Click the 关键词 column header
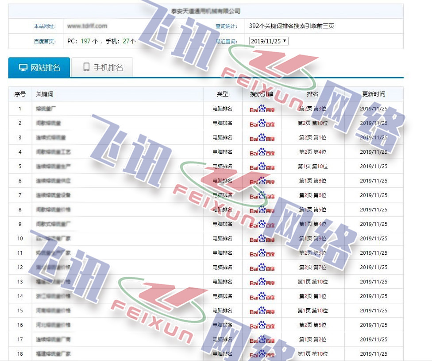This screenshot has width=432, height=361. click(45, 94)
